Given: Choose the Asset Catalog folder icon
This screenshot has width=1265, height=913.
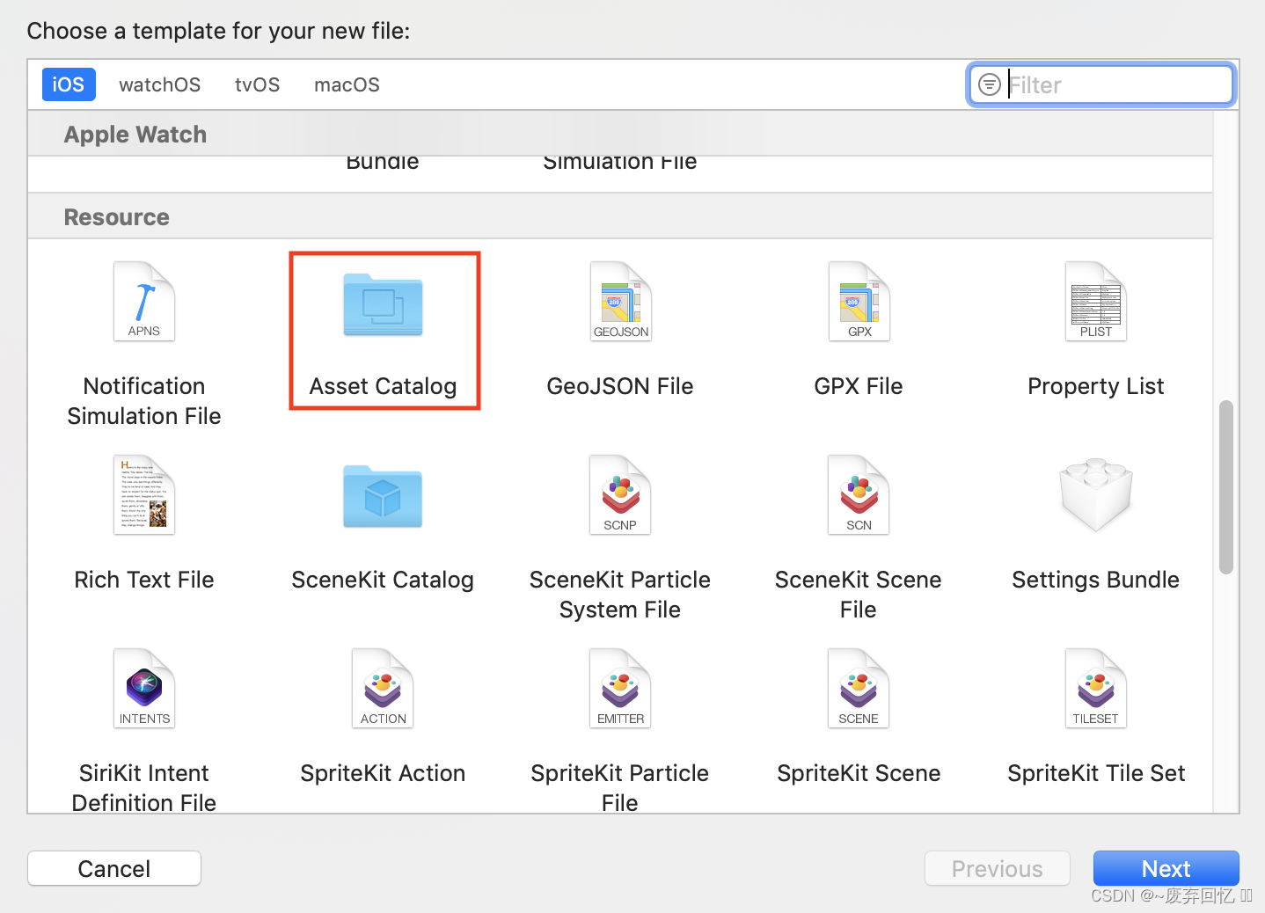Looking at the screenshot, I should tap(383, 304).
